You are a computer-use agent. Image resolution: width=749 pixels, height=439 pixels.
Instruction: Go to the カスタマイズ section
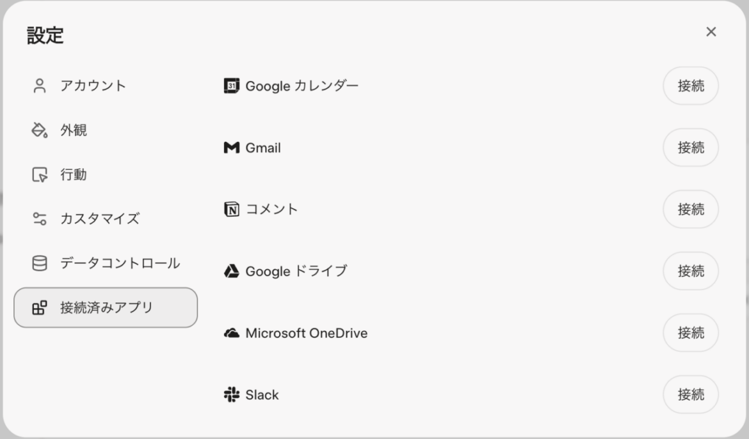click(x=99, y=219)
